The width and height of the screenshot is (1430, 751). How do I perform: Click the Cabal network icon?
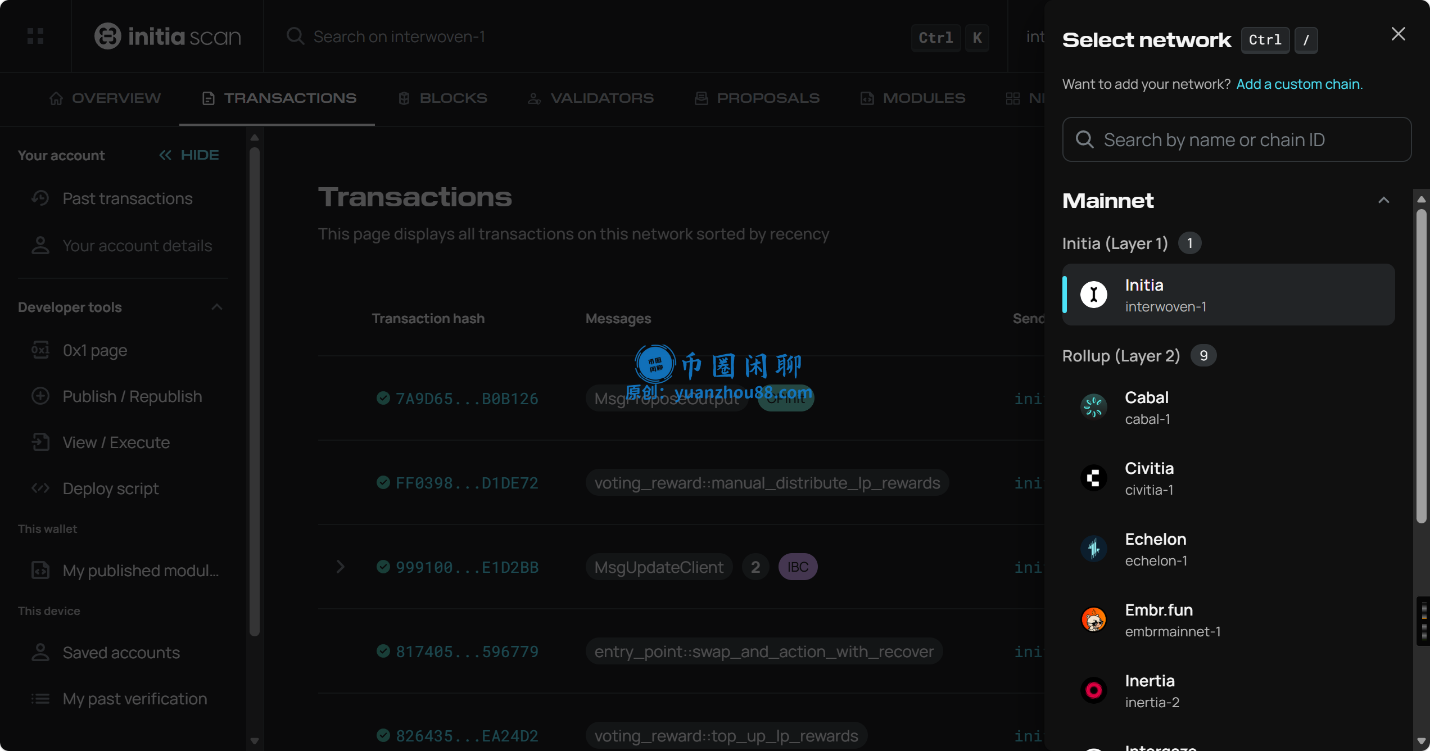click(1093, 407)
